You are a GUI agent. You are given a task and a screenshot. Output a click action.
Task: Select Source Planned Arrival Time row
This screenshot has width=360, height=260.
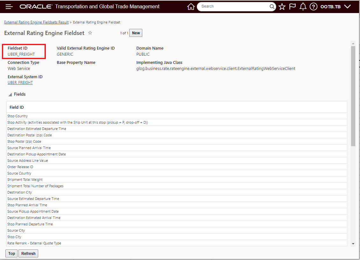177,148
